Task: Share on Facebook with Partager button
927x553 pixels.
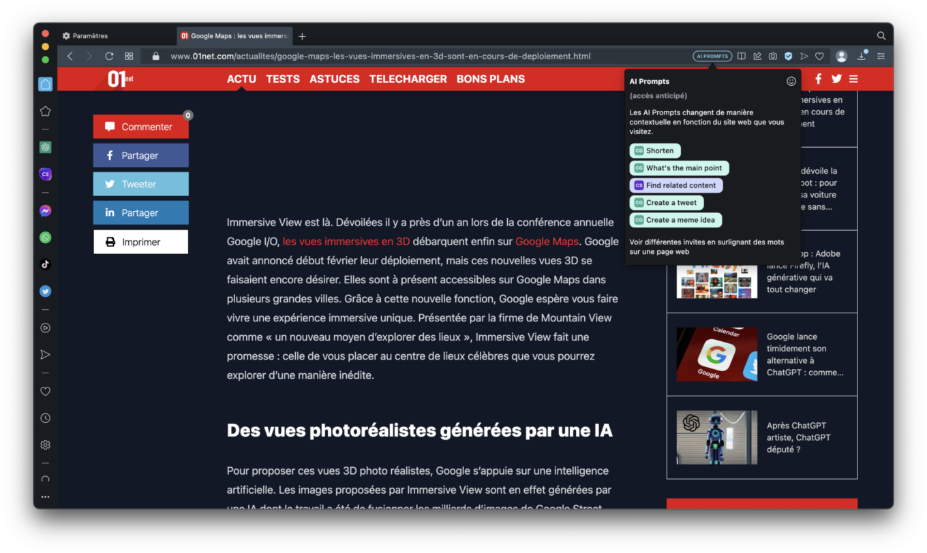Action: (141, 155)
